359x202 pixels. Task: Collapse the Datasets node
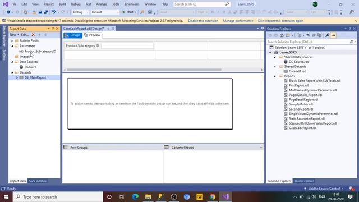point(12,72)
